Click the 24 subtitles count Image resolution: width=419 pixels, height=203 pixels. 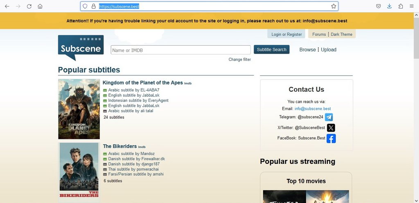pyautogui.click(x=114, y=117)
